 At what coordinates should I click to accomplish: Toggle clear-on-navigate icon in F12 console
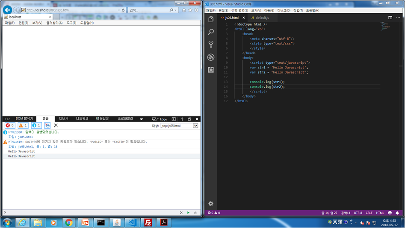(47, 125)
